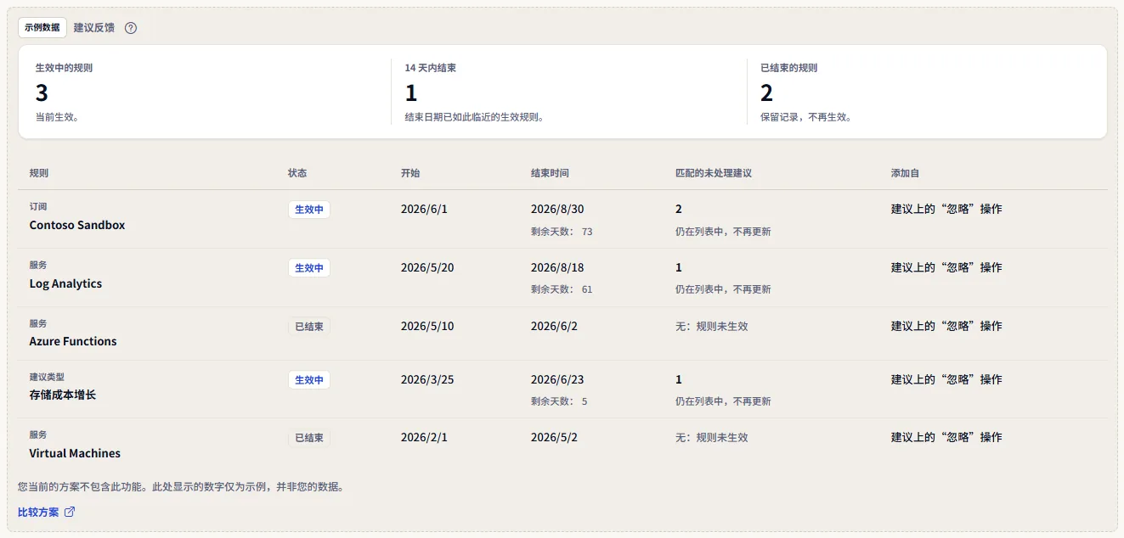The height and width of the screenshot is (538, 1124).
Task: Click the 剩余天数 73 text
Action: tap(562, 232)
